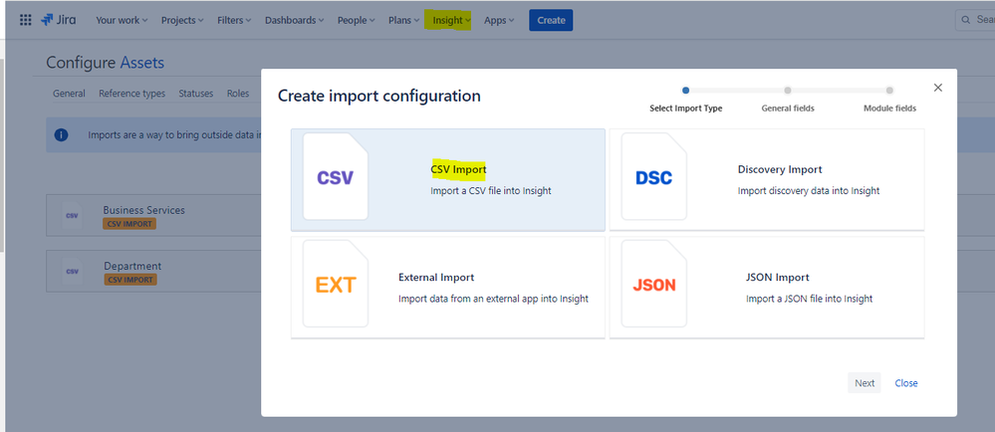
Task: Open Statuses tab
Action: pyautogui.click(x=196, y=94)
